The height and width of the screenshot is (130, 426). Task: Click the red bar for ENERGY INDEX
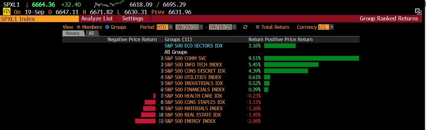(x=145, y=121)
